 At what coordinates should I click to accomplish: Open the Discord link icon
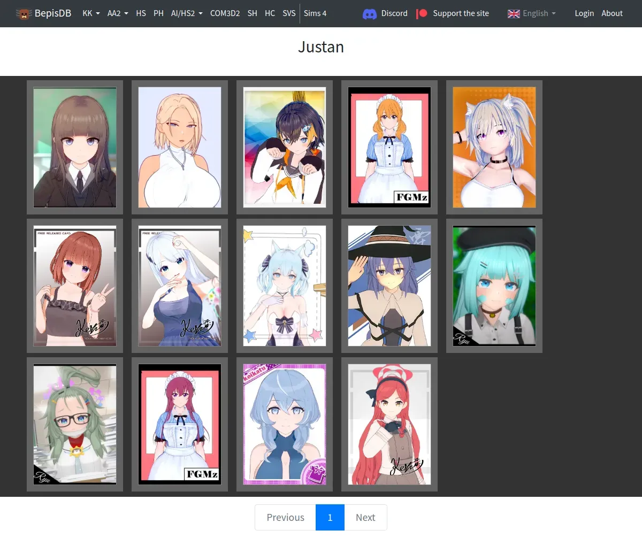pos(370,14)
